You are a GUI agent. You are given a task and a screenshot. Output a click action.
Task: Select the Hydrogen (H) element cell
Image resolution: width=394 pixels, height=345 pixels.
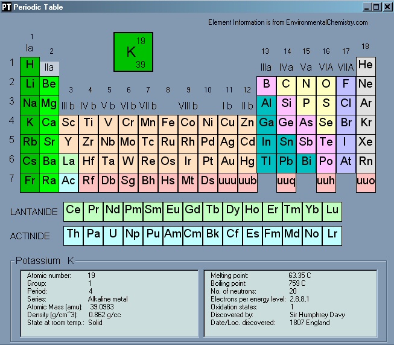[30, 65]
